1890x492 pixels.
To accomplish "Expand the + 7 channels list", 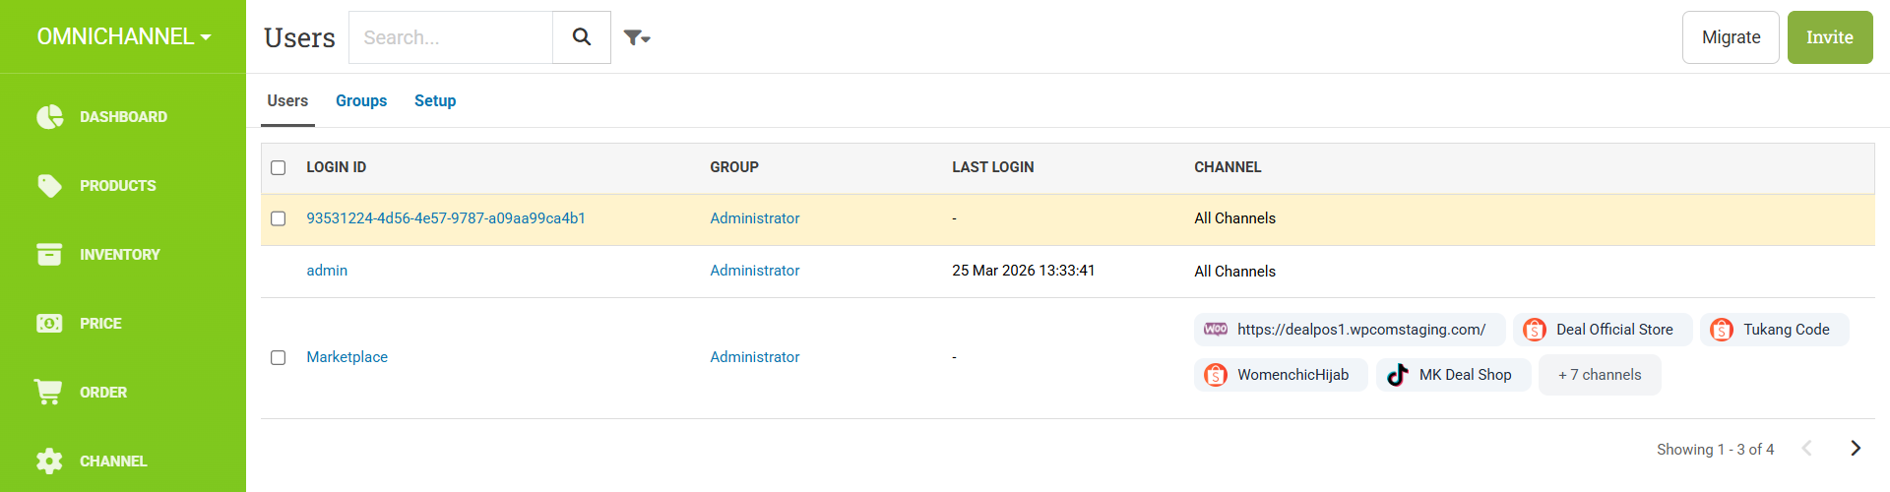I will [1600, 375].
